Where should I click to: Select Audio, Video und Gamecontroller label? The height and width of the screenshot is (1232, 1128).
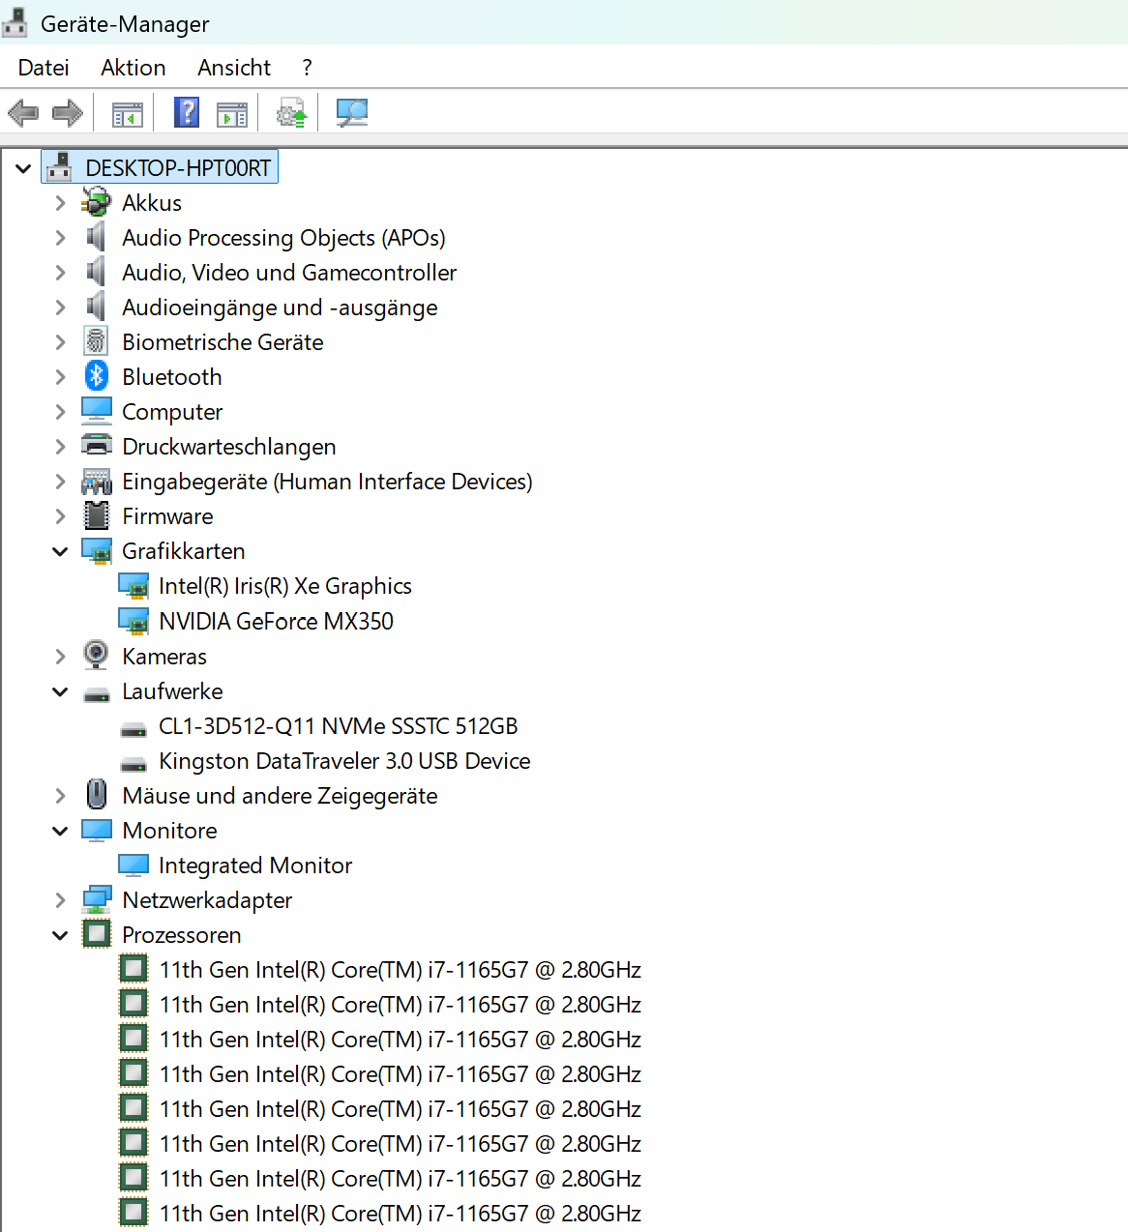tap(289, 273)
